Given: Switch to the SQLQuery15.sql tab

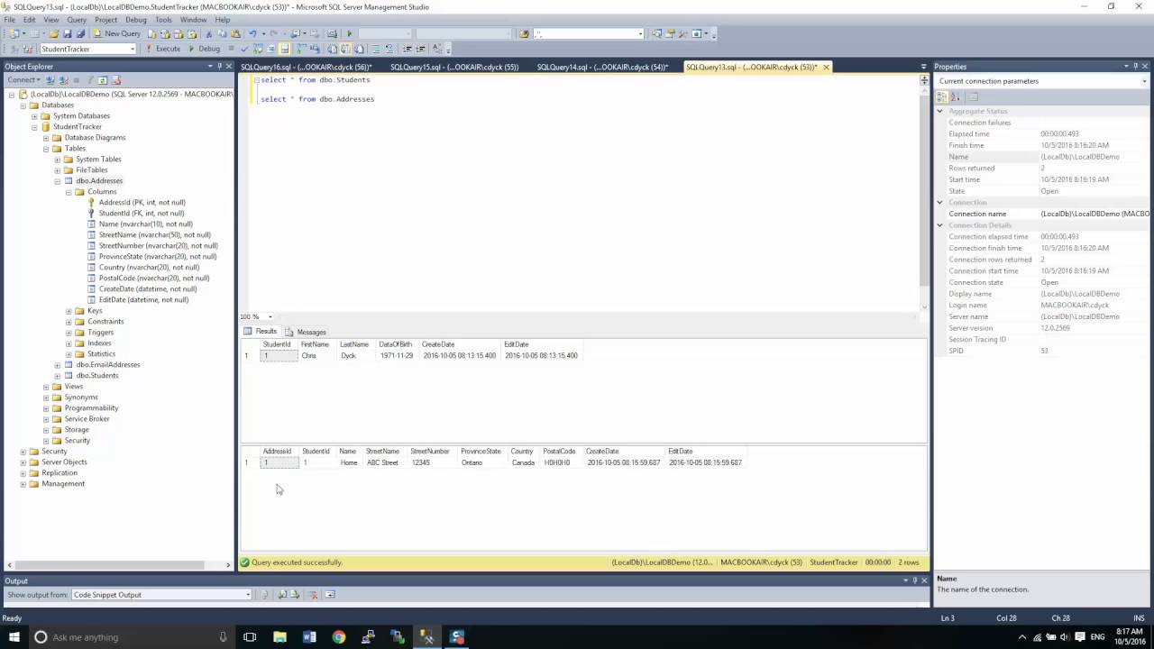Looking at the screenshot, I should [454, 67].
